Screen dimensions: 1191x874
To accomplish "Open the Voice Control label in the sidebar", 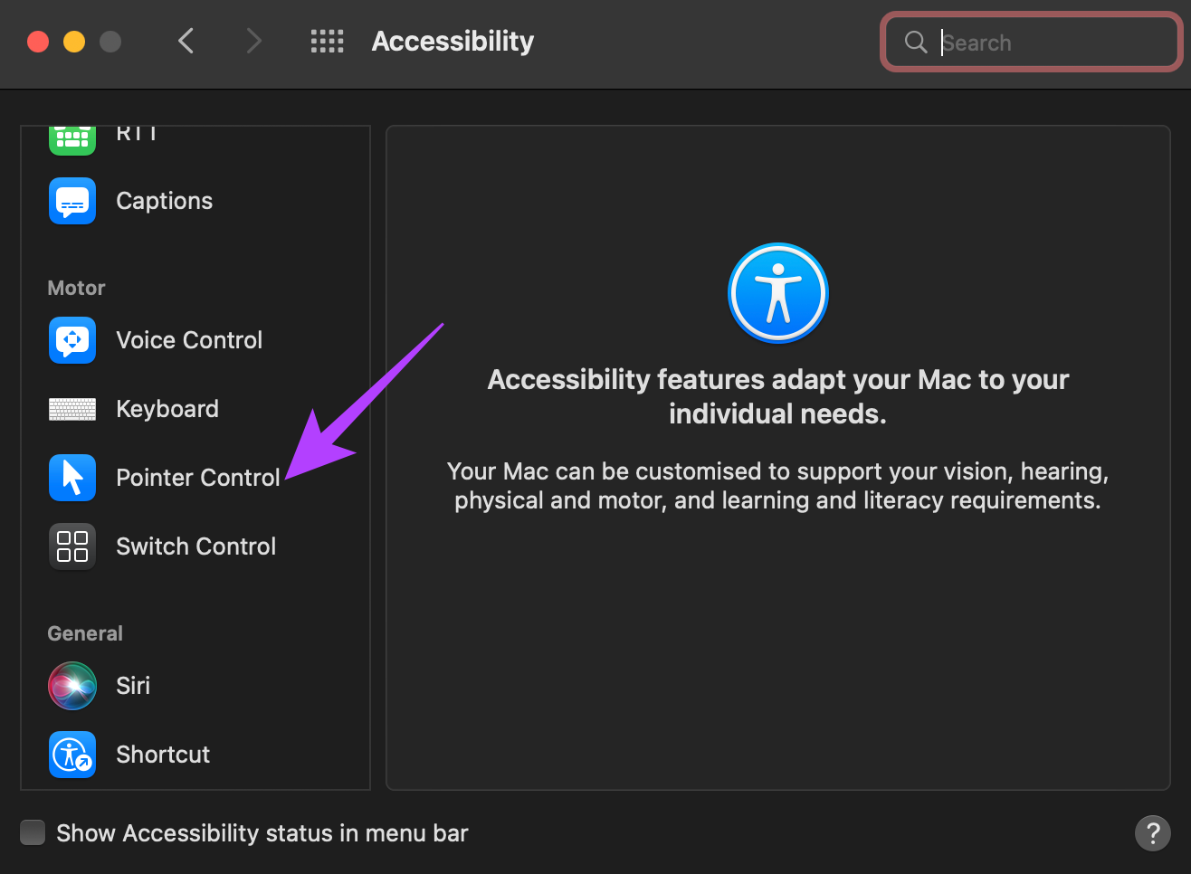I will pos(189,340).
